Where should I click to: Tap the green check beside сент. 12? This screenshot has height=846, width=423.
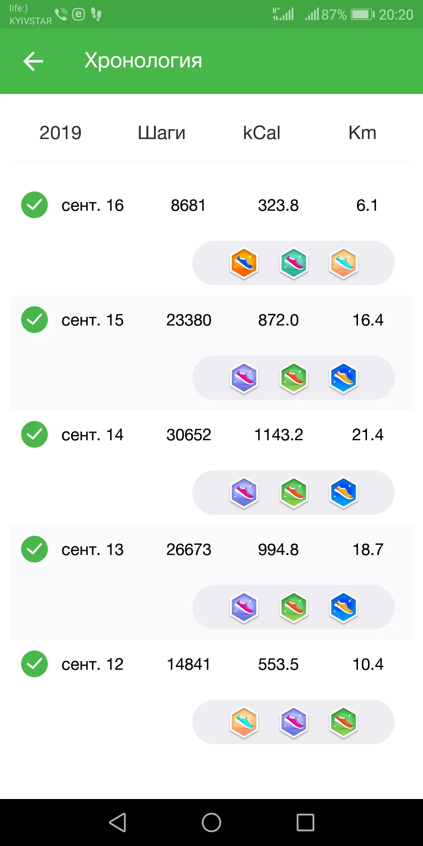pos(34,663)
